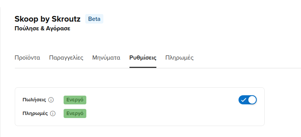Image resolution: width=301 pixels, height=137 pixels.
Task: Click the checkmark inside the blue switch
Action: pyautogui.click(x=243, y=100)
